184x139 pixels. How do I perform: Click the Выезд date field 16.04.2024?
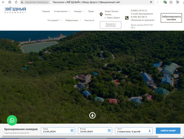pyautogui.click(x=95, y=131)
